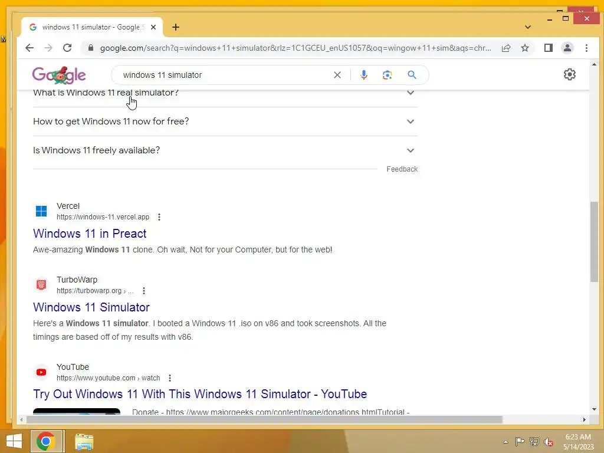Click the YouTube favicon

coord(41,372)
